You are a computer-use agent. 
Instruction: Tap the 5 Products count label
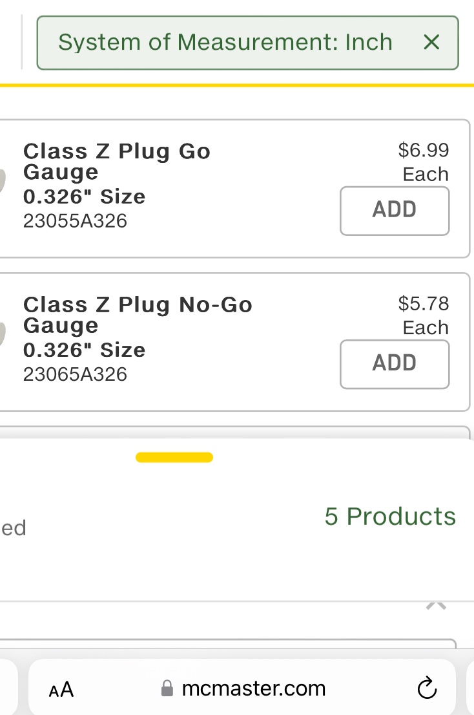[x=390, y=517]
